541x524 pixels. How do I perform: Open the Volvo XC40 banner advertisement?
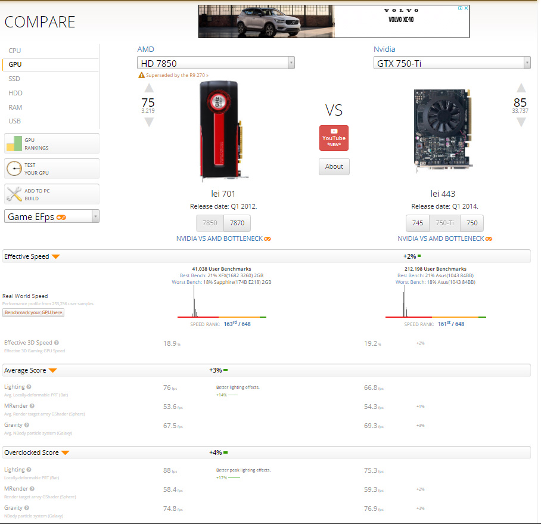[334, 21]
